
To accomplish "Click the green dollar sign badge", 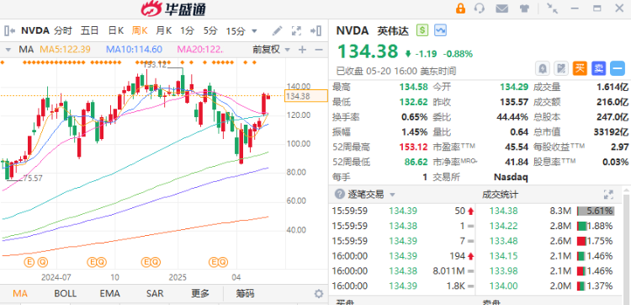I will click(x=422, y=30).
